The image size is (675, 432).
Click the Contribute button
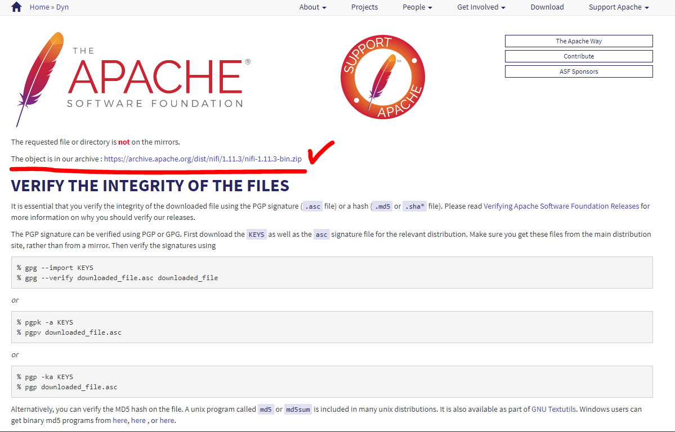pos(579,56)
